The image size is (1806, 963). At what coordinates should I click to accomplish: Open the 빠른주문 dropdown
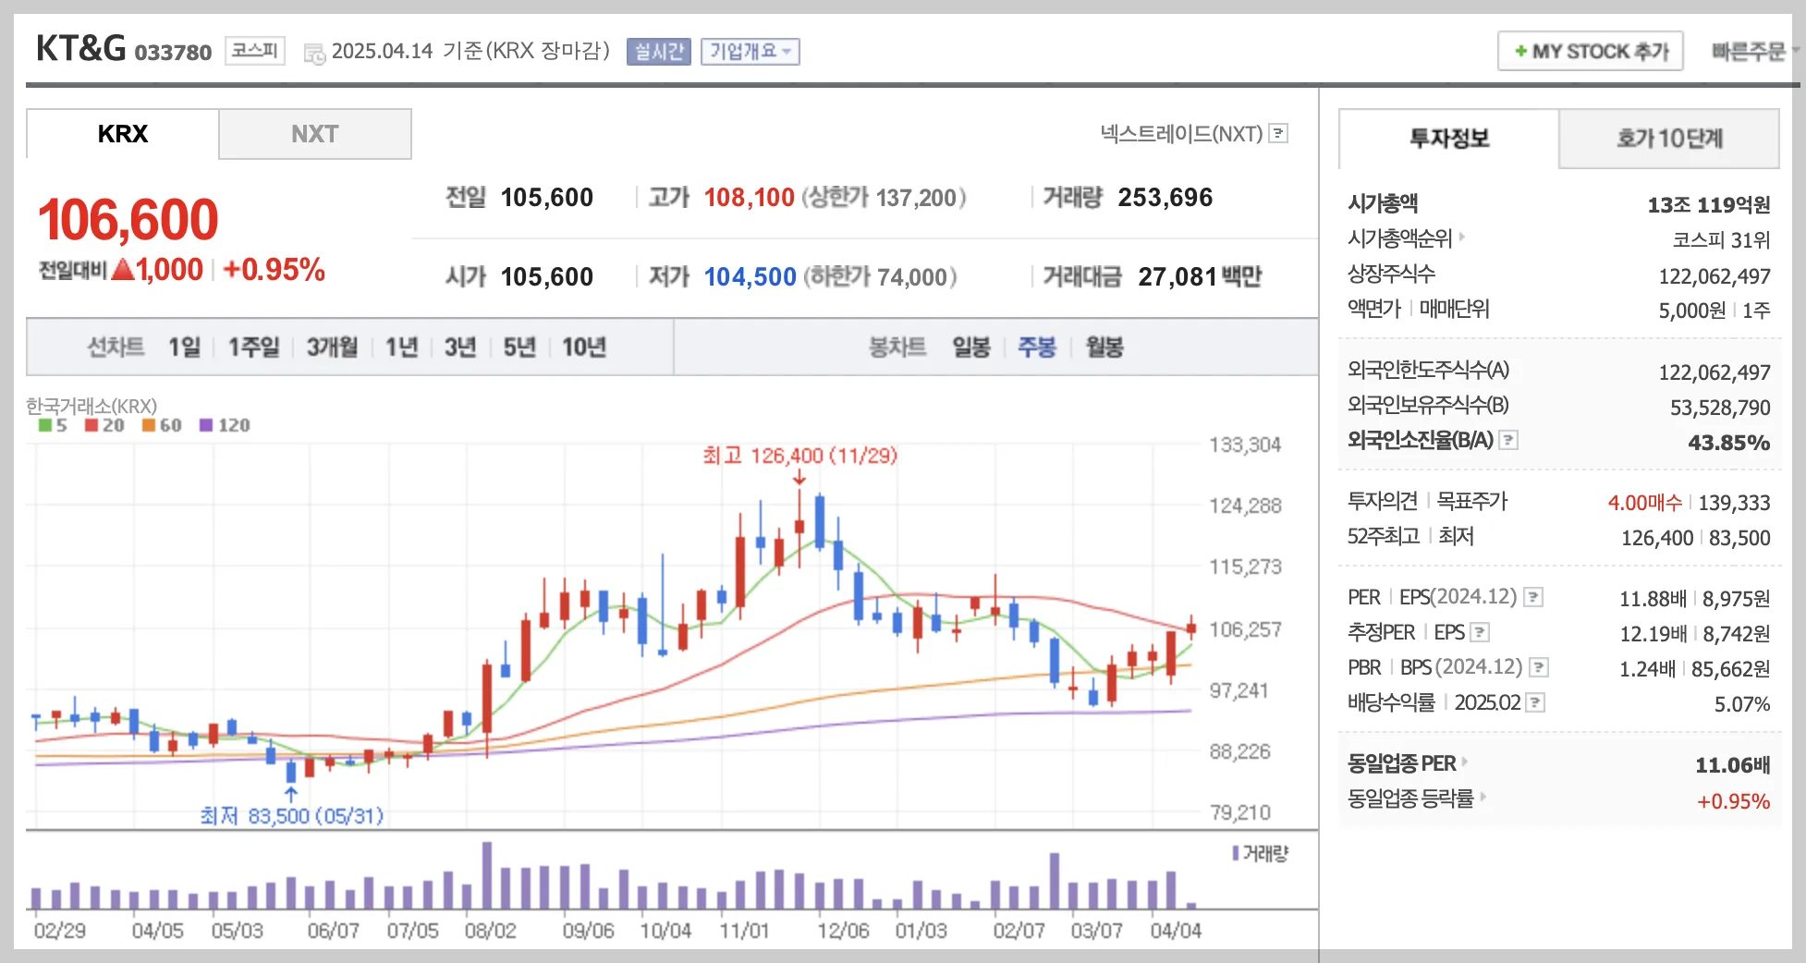[1753, 51]
